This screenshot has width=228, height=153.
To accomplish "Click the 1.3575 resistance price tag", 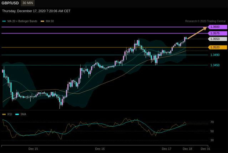I will pos(218,33).
